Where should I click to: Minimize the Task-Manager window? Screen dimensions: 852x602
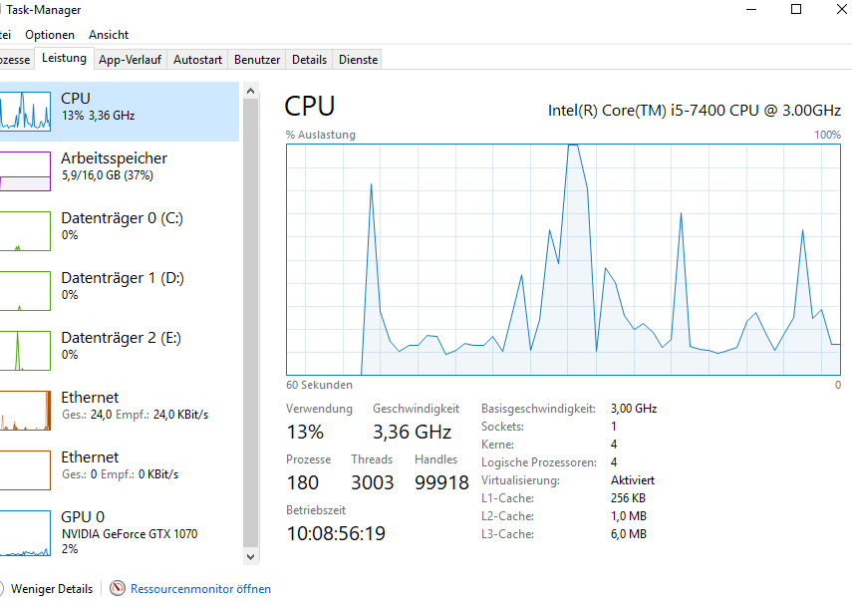(751, 9)
